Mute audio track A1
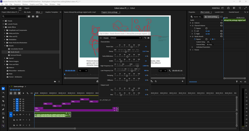This screenshot has height=131, width=249. click(23, 114)
